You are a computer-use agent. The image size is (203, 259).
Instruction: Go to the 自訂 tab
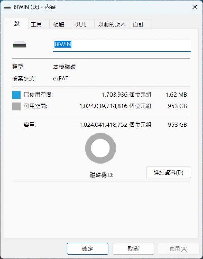tap(140, 24)
